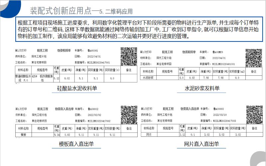
Task: Click the 物资发料单 form heading
Action: coord(189,52)
